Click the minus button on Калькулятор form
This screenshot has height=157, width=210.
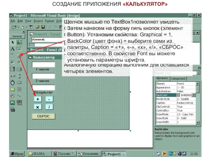pyautogui.click(x=49, y=99)
